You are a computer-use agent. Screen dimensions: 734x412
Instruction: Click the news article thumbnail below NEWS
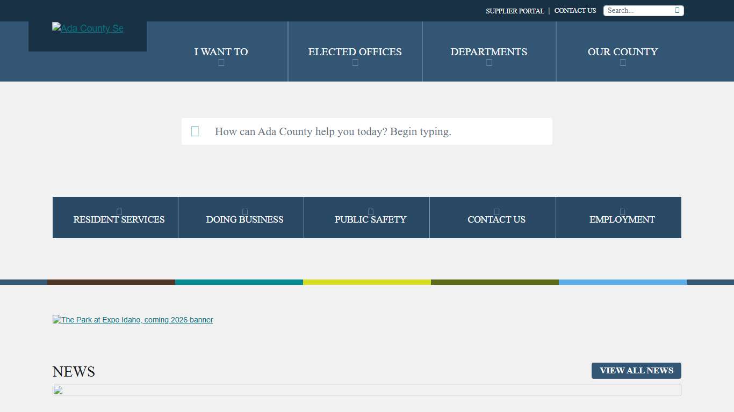[x=367, y=391]
